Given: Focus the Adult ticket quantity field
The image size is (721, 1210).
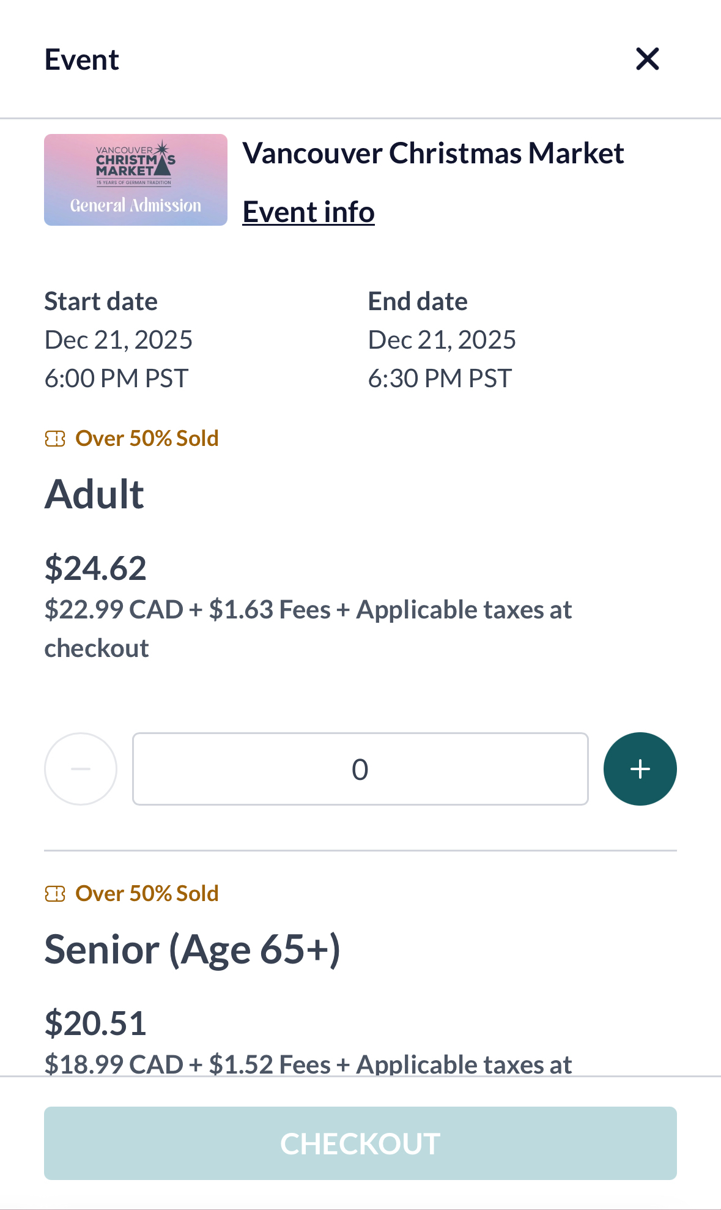Looking at the screenshot, I should [x=360, y=769].
